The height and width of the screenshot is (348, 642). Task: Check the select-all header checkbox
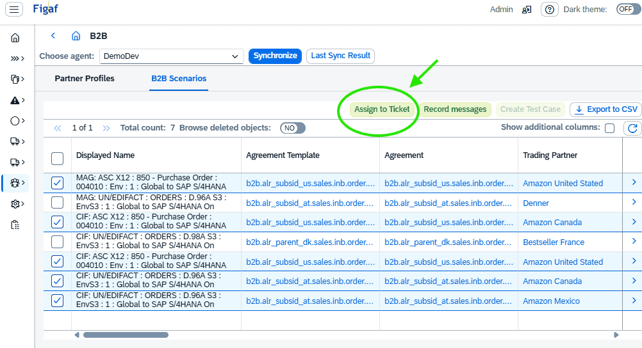point(57,158)
